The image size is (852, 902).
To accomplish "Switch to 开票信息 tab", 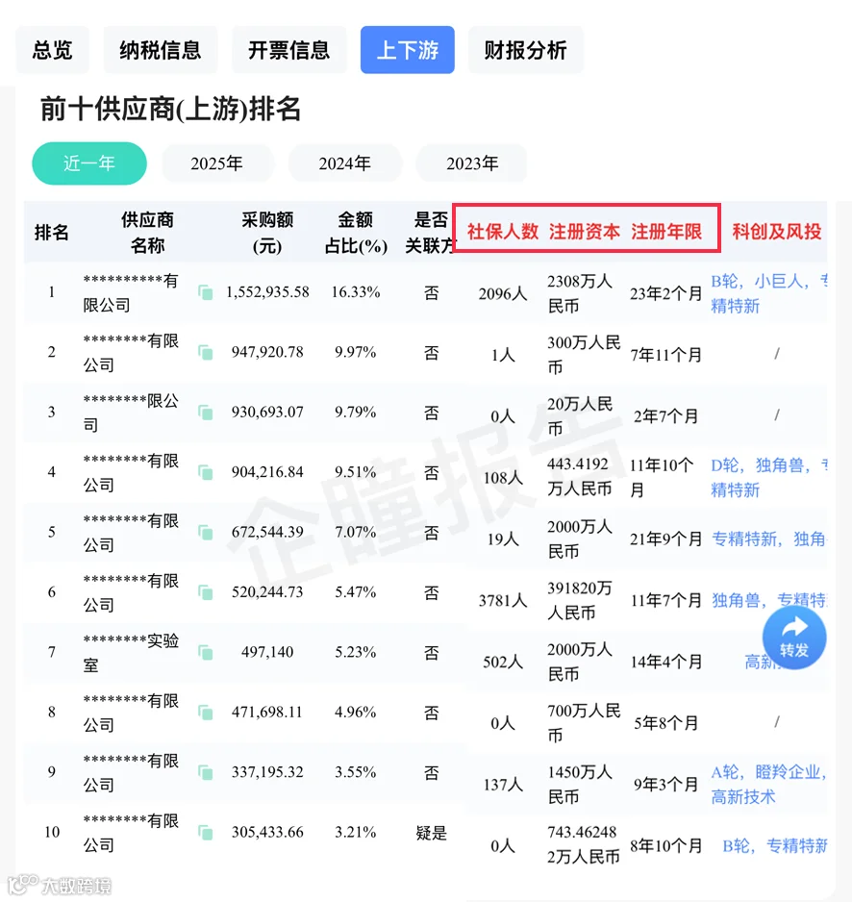I will click(x=288, y=50).
